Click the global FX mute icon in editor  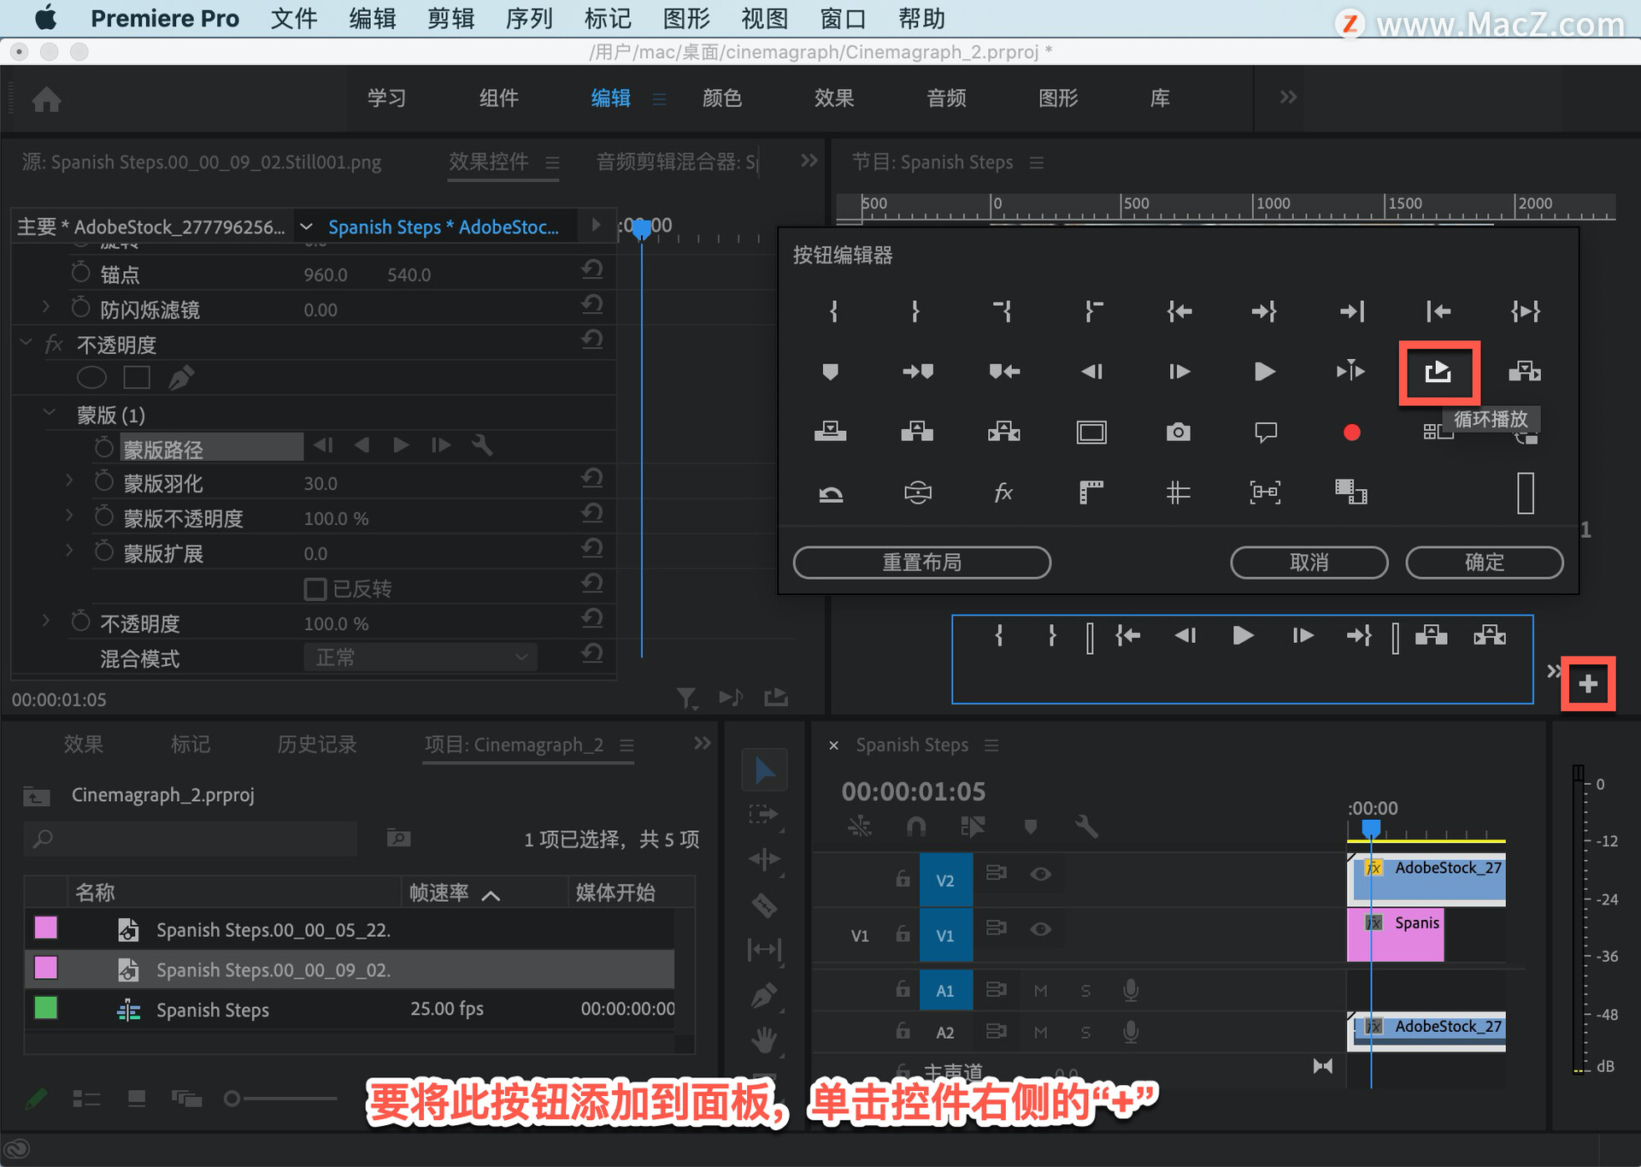1003,492
